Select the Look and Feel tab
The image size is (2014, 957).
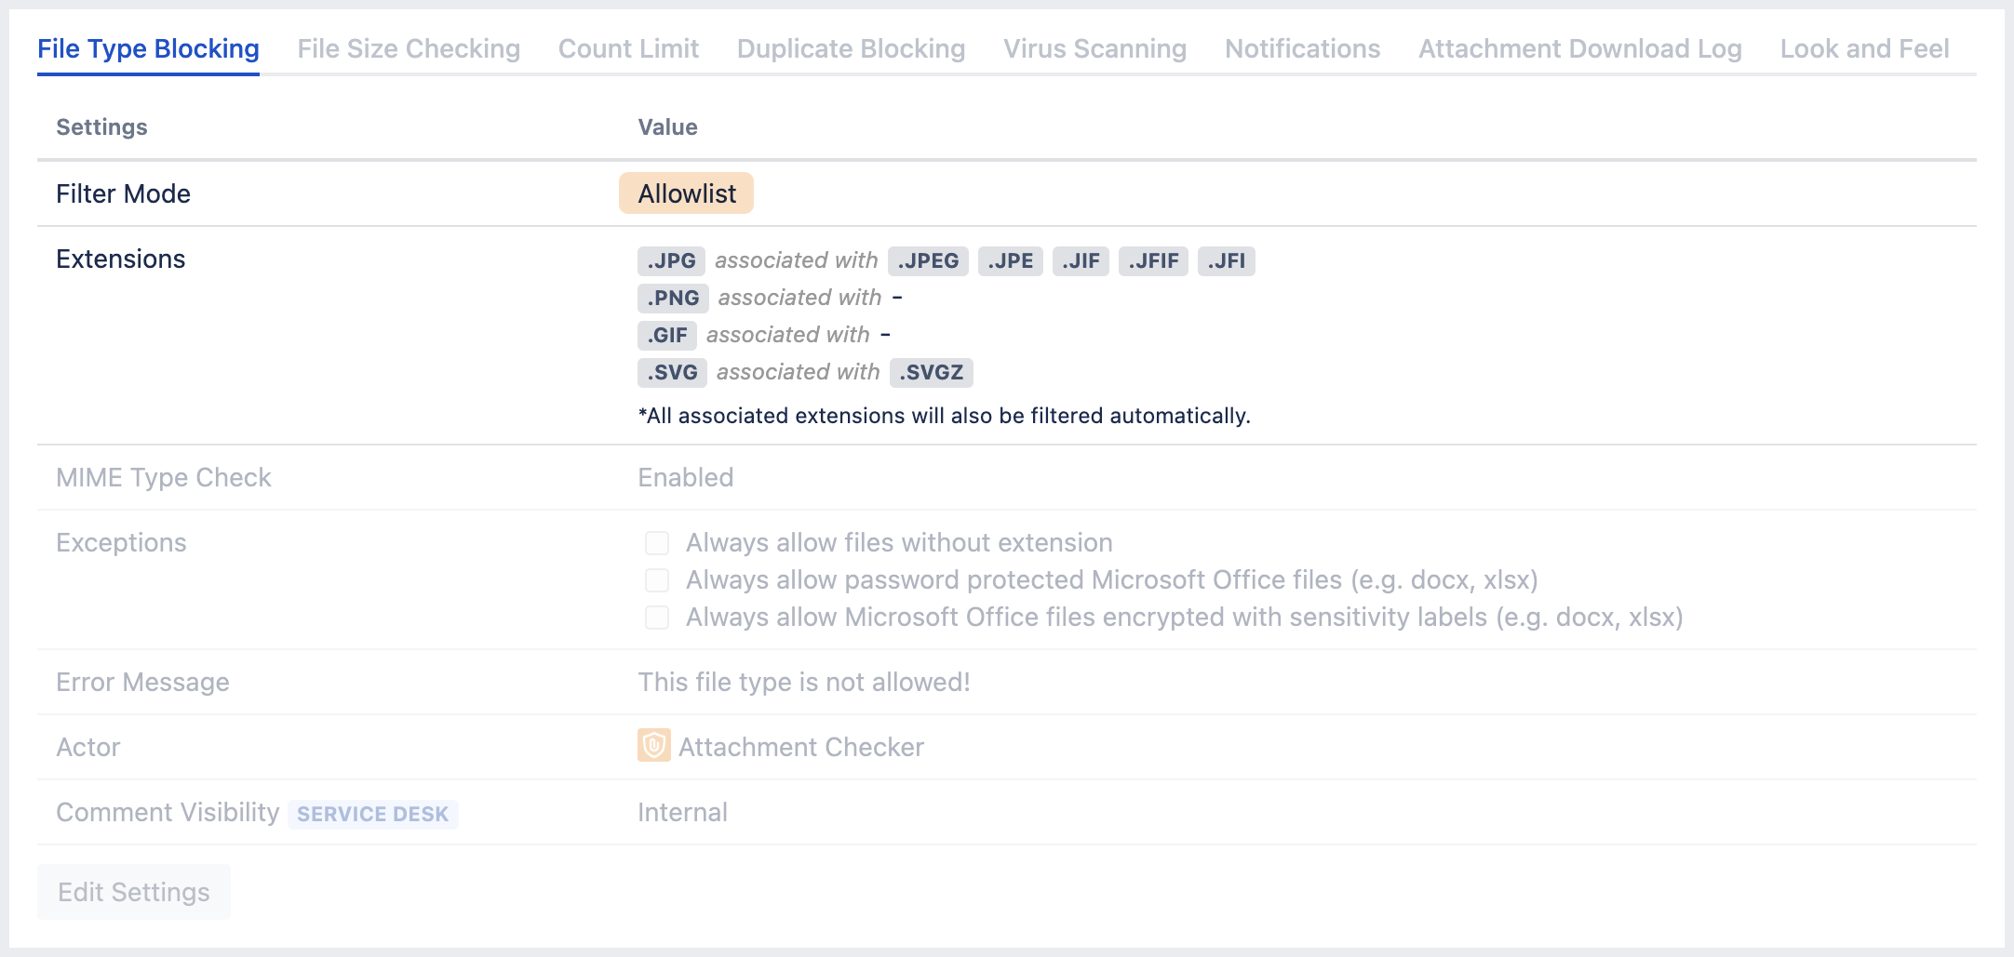(1863, 48)
